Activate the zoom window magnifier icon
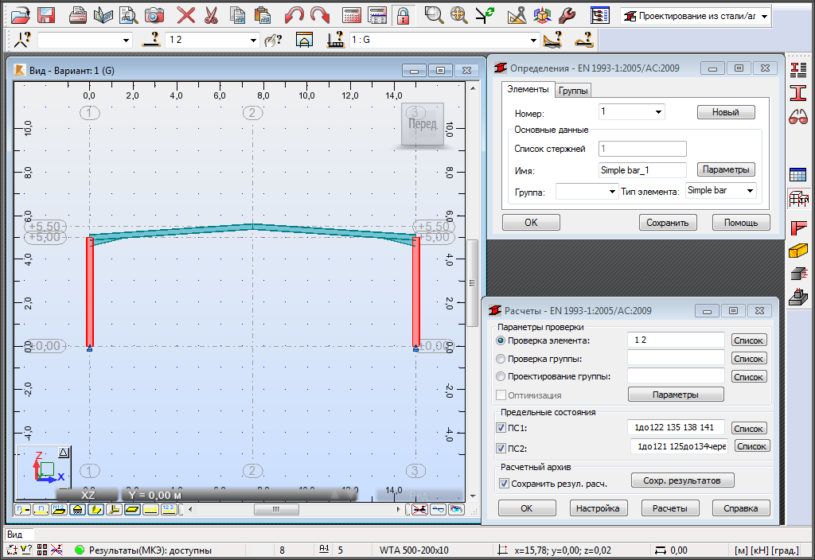 [434, 15]
